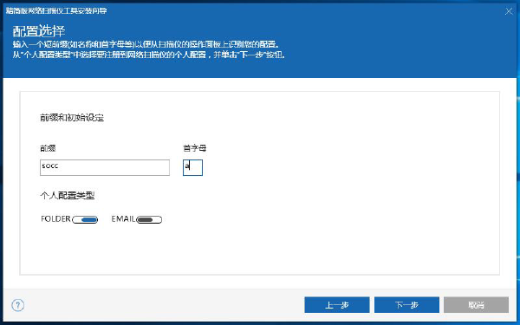
Task: Click the grey 取消 cancel button
Action: tap(476, 305)
